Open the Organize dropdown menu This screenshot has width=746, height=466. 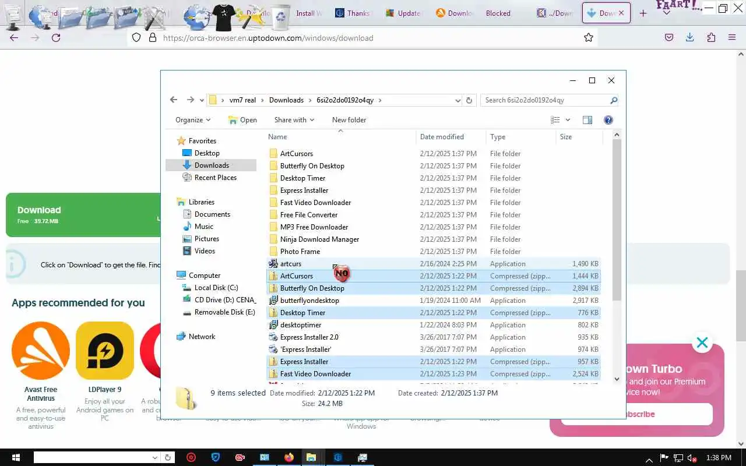point(193,120)
